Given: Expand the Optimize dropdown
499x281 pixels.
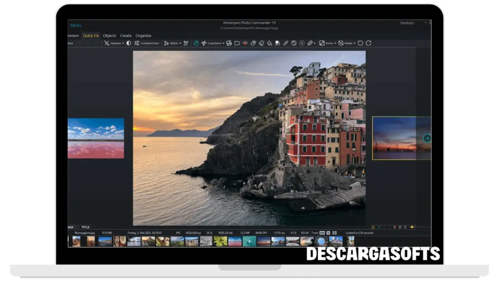Looking at the screenshot, I should click(x=123, y=43).
